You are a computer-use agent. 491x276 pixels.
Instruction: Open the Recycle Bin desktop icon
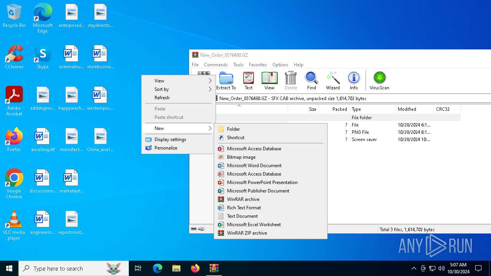click(14, 16)
